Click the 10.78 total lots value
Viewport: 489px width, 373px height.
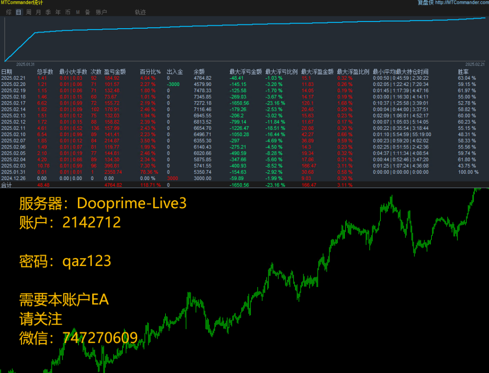pos(43,166)
